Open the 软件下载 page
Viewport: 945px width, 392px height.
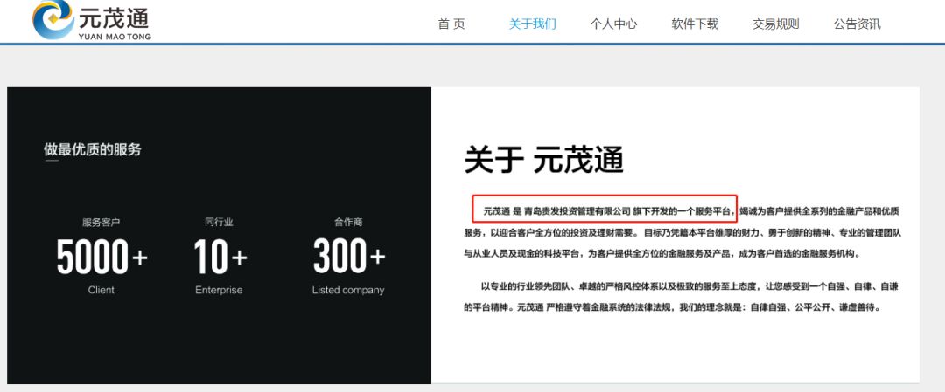[695, 24]
